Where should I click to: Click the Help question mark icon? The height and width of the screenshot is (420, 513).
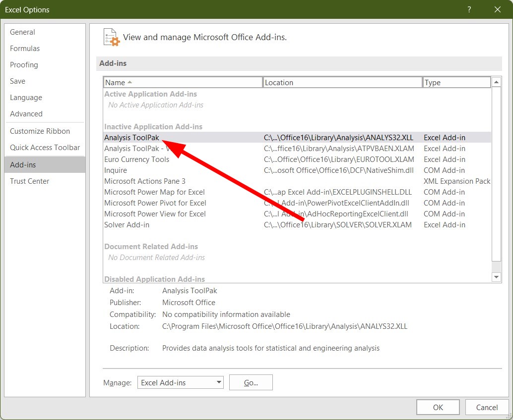(x=469, y=9)
